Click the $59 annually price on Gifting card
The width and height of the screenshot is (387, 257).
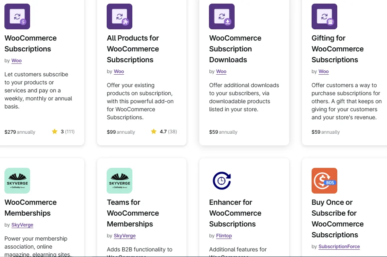[x=326, y=132]
